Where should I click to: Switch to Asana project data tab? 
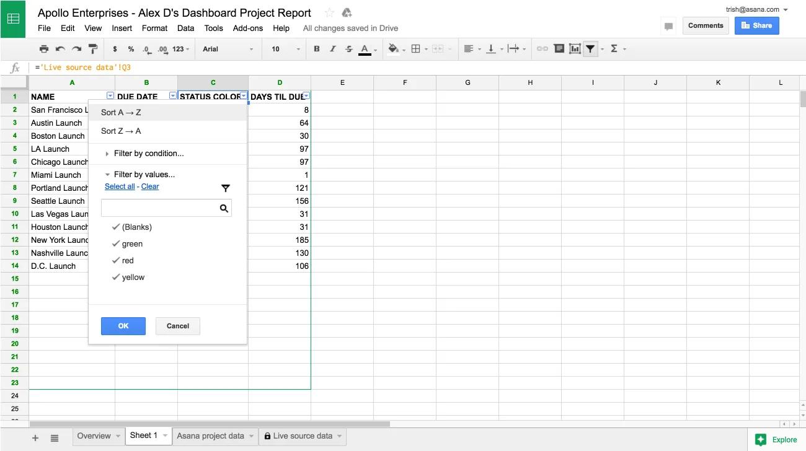(x=211, y=436)
